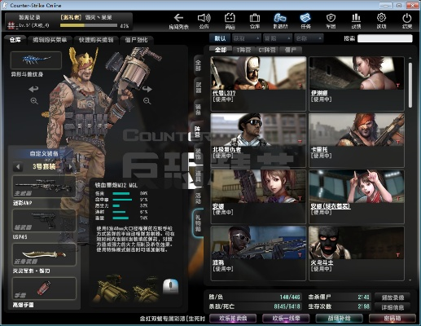Viewport: 421px width, 326px height.
Task: Click character list scrollbar thumb
Action: click(x=410, y=85)
